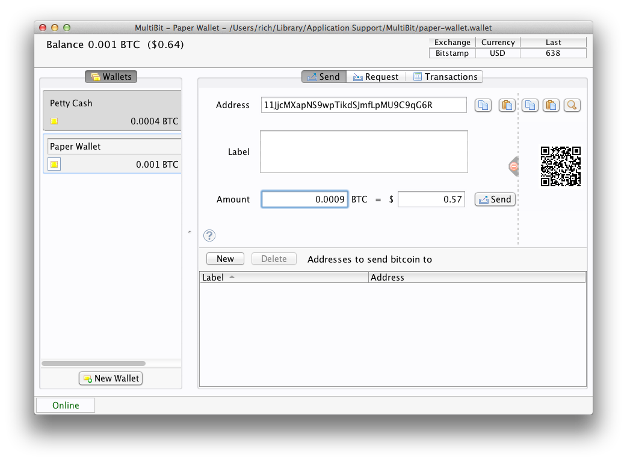The image size is (627, 462).
Task: Paste an address from the clipboard
Action: click(507, 105)
